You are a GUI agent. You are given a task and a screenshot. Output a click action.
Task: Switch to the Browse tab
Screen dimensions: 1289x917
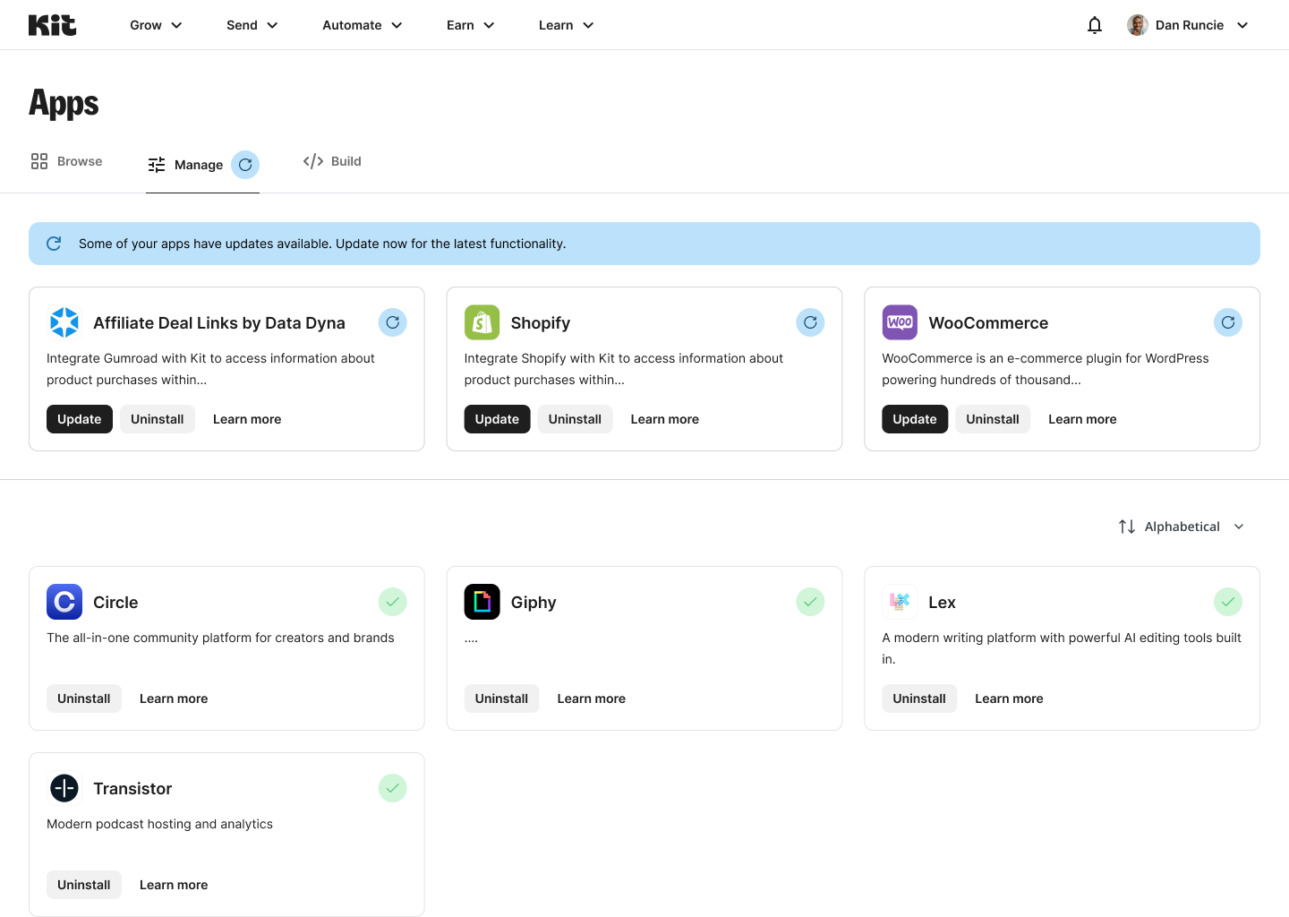coord(67,161)
